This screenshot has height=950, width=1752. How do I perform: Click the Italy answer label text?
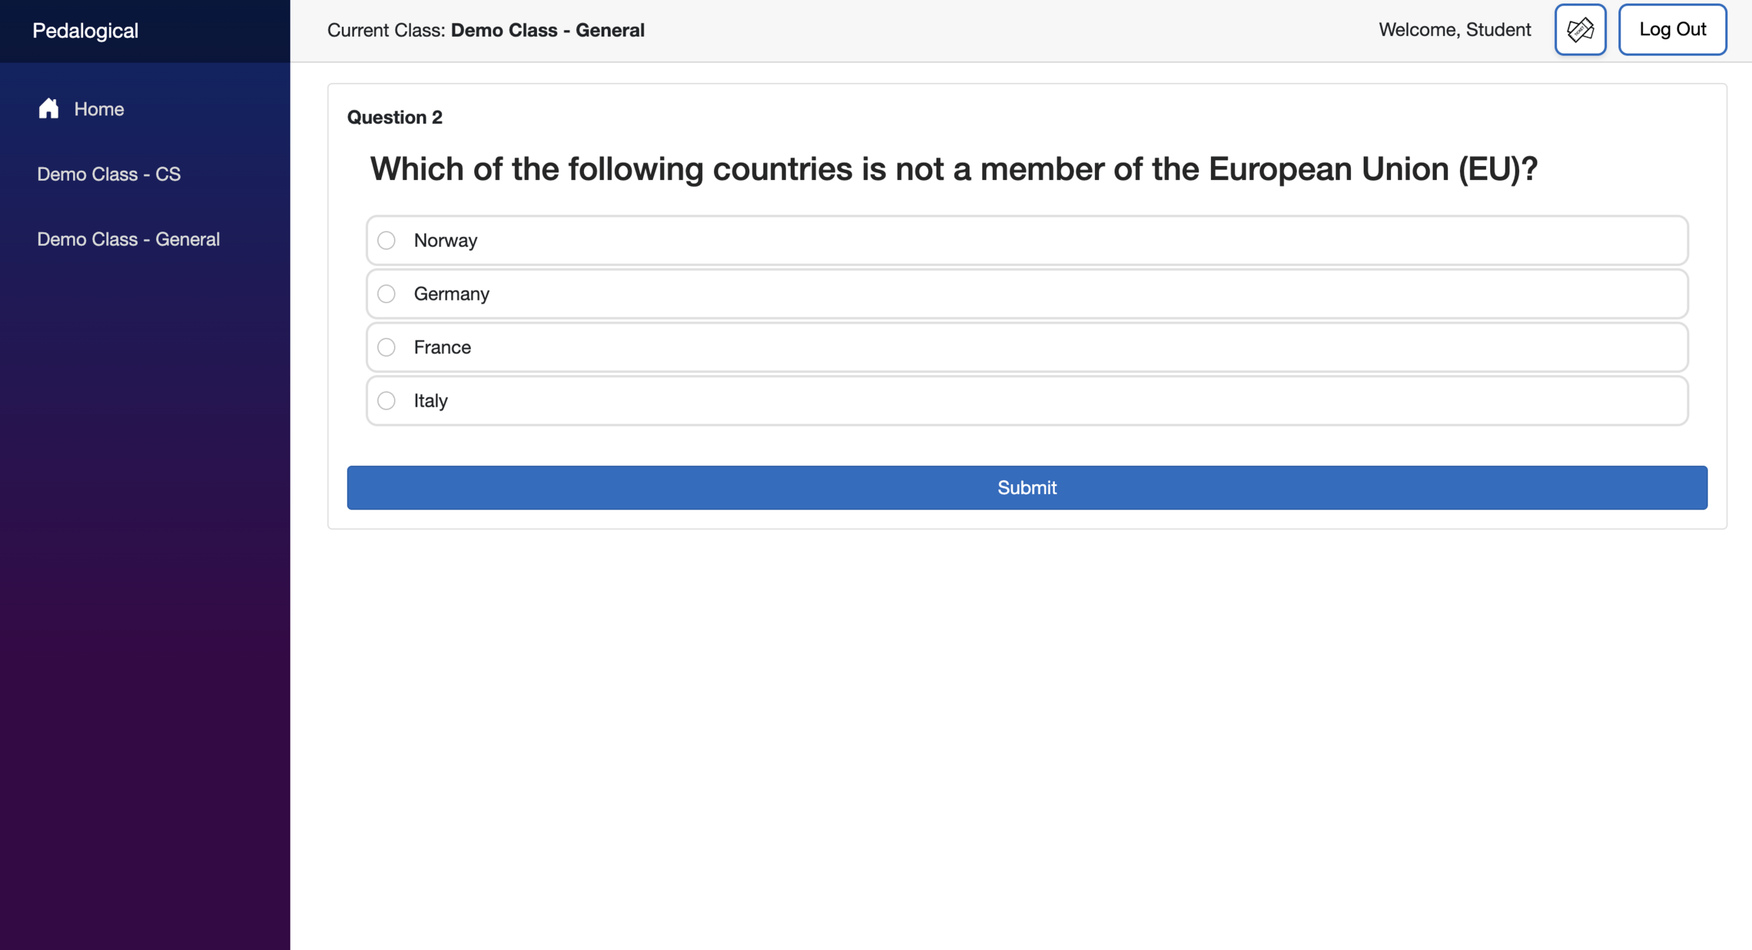[x=431, y=400]
